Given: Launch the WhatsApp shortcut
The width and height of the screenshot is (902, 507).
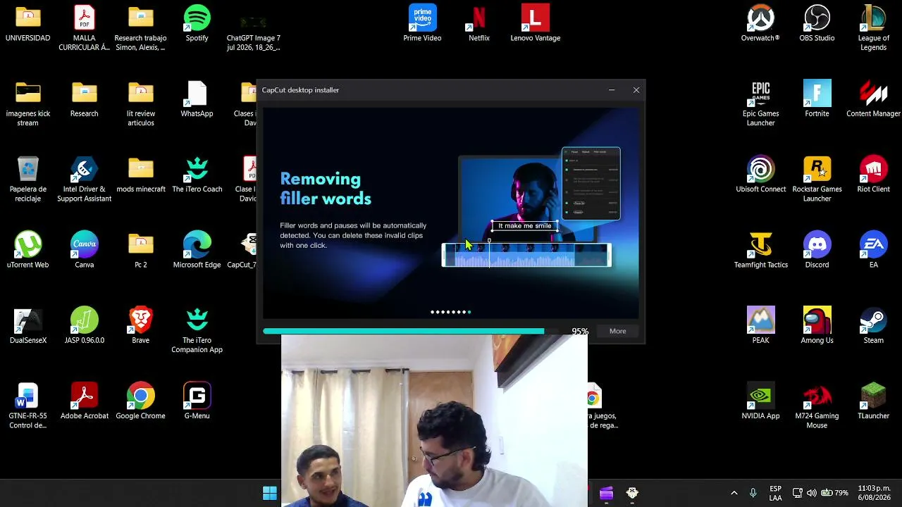Looking at the screenshot, I should [197, 99].
